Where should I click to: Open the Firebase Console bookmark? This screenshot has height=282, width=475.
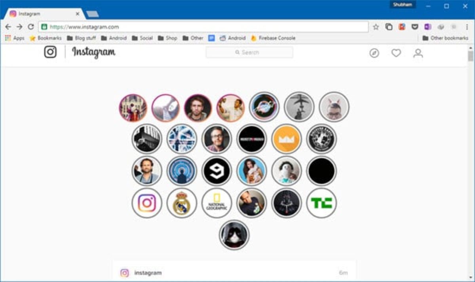click(273, 38)
